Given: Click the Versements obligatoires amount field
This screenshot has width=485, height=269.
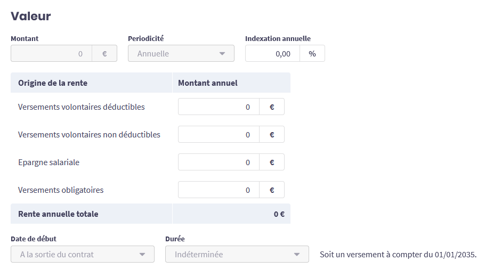Looking at the screenshot, I should point(219,190).
